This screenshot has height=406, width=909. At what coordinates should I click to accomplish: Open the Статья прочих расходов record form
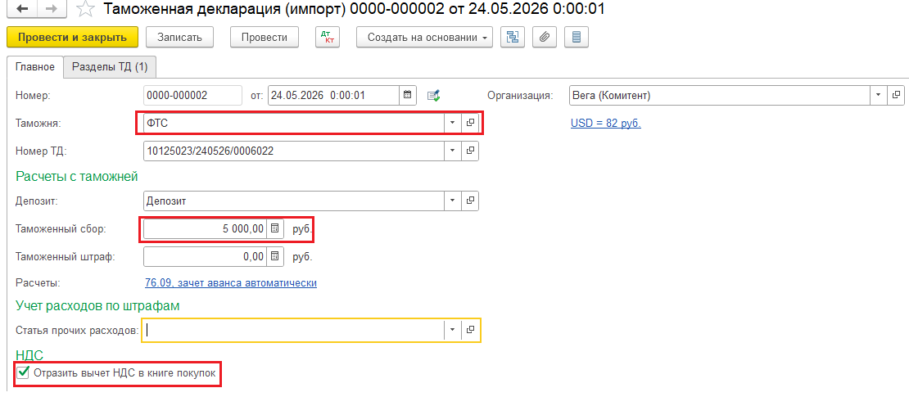[x=470, y=330]
